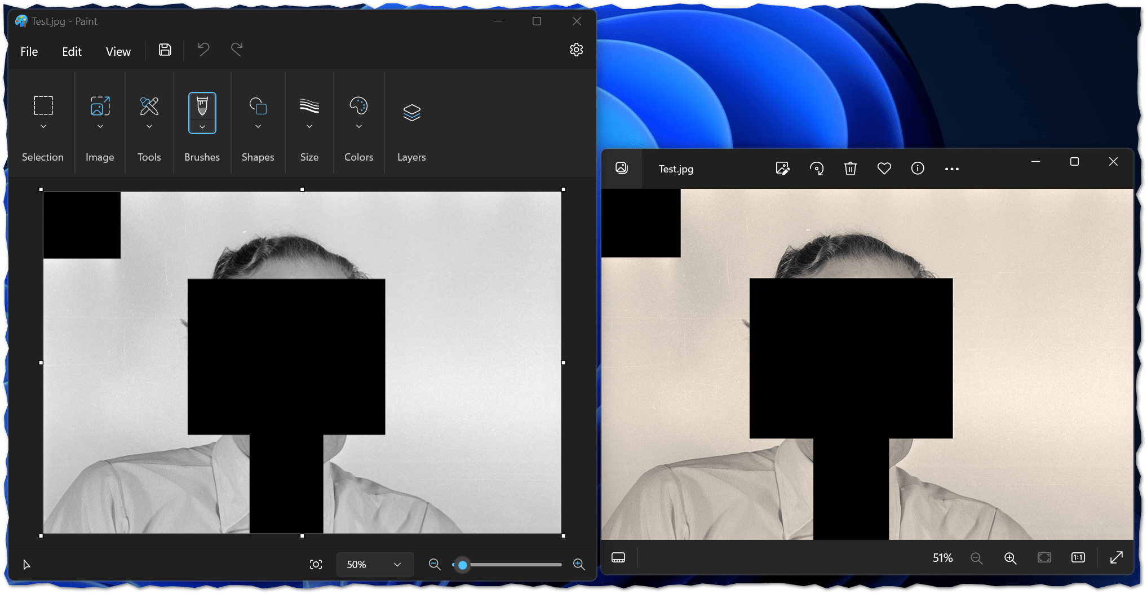This screenshot has height=594, width=1147.
Task: Save the file with the Save icon
Action: tap(164, 50)
